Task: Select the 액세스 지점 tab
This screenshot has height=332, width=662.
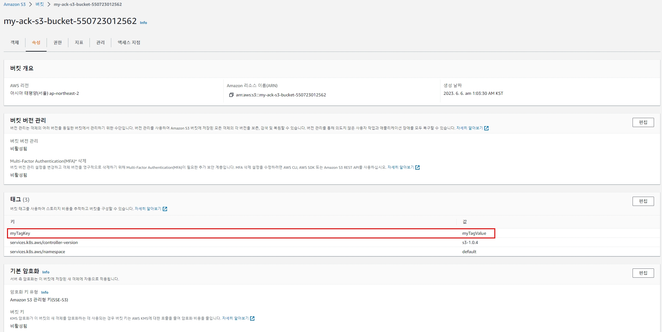Action: click(x=129, y=43)
